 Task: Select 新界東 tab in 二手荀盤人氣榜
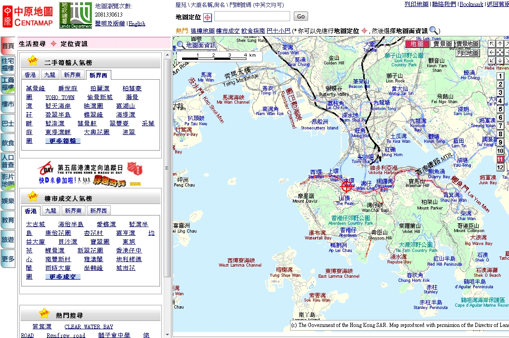[72, 75]
